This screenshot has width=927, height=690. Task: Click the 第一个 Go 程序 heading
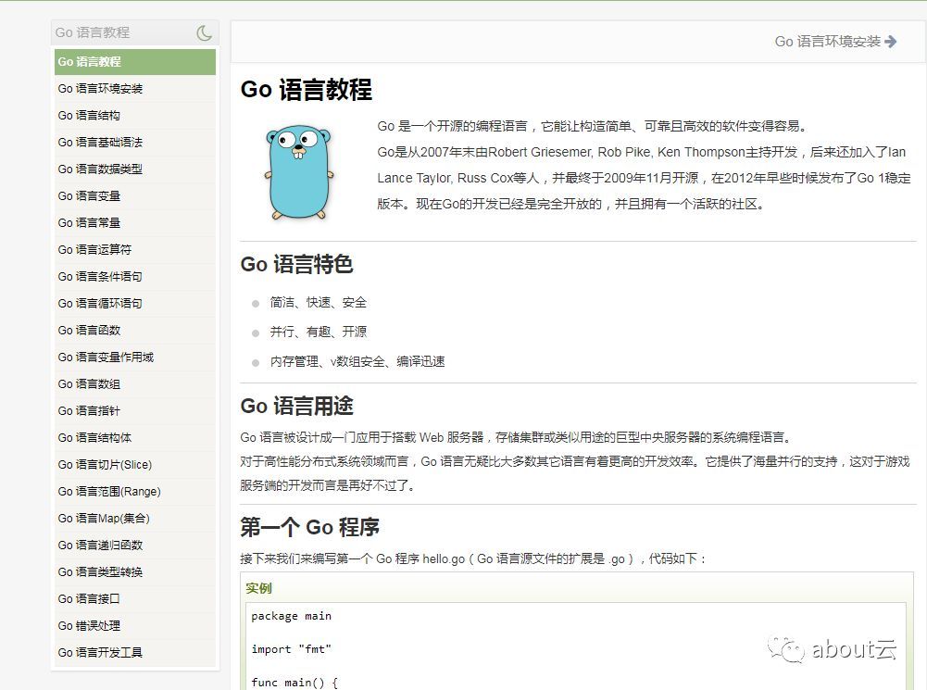coord(310,527)
